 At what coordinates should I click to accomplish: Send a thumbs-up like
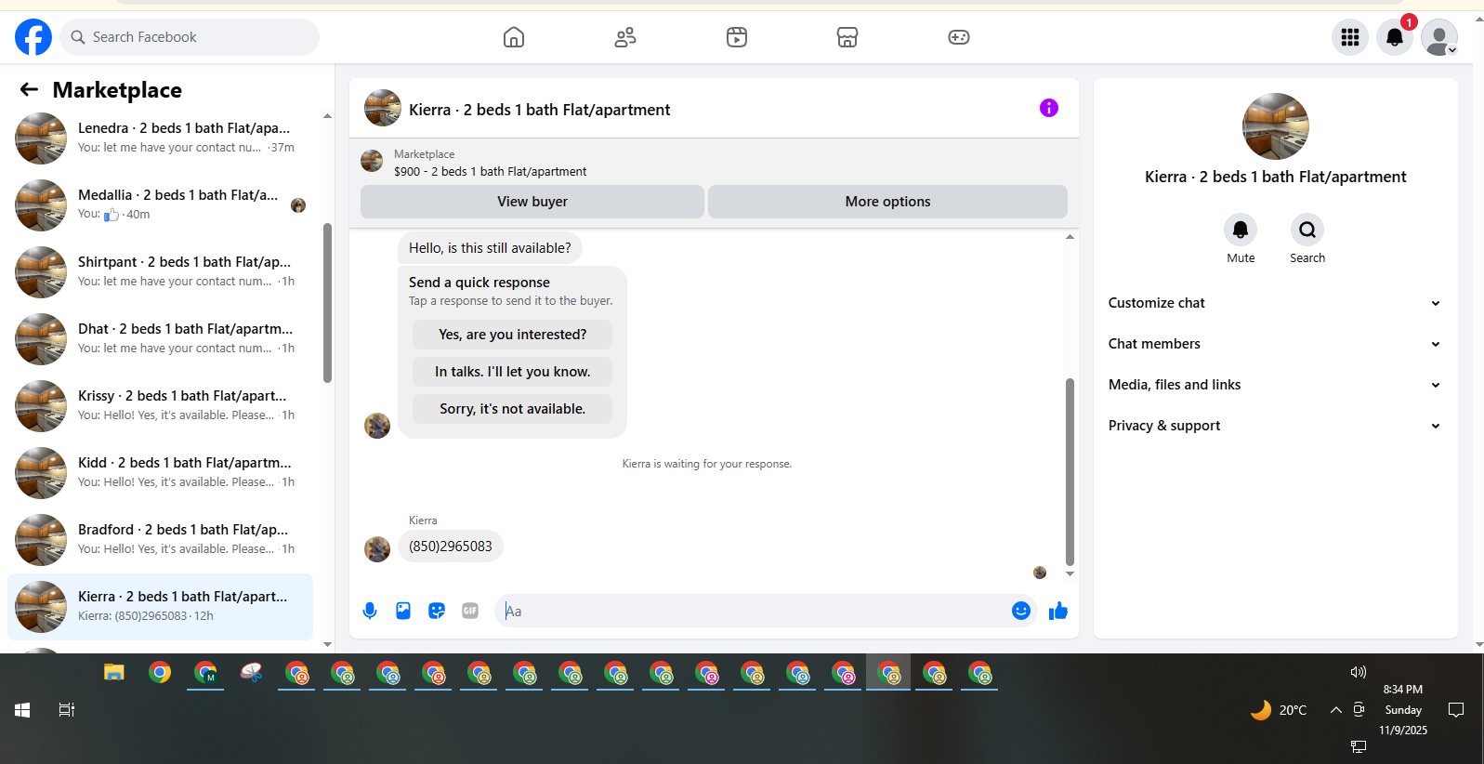tap(1058, 611)
